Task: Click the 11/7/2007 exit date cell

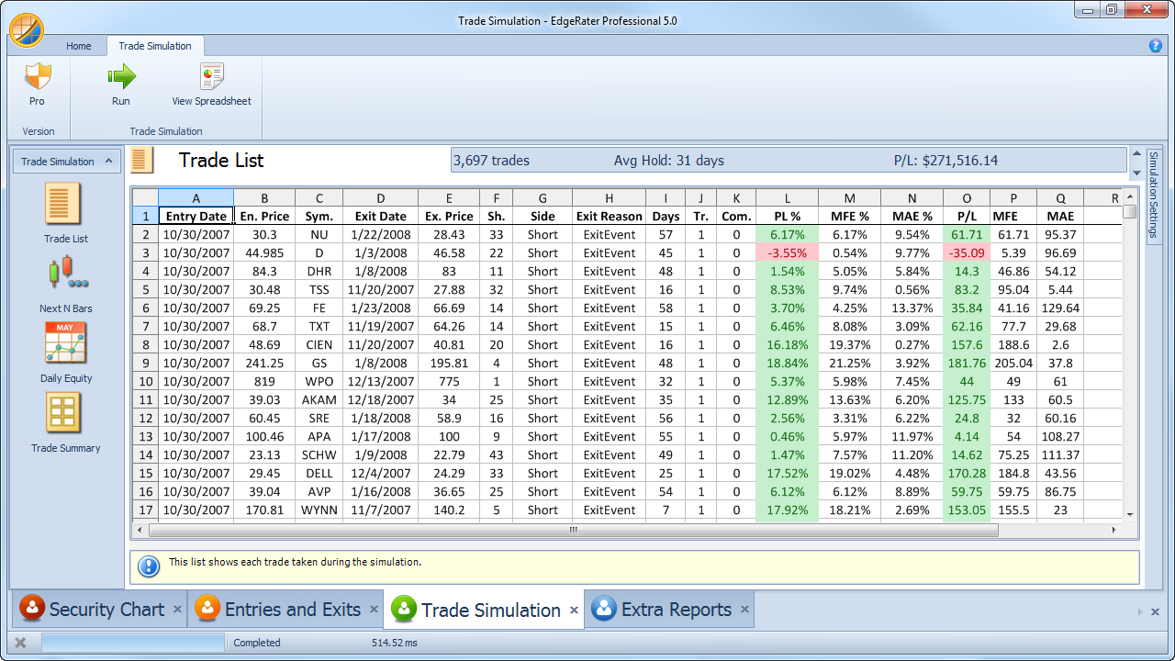Action: [x=380, y=510]
